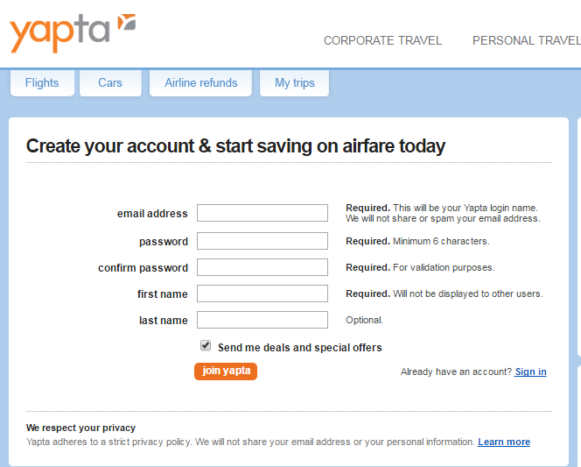
Task: Click the orange join yapta button
Action: tap(226, 371)
